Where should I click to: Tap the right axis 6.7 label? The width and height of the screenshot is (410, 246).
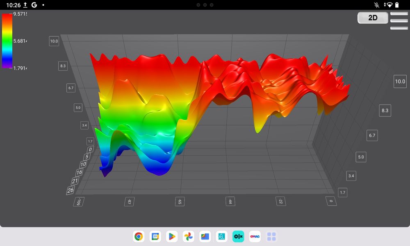tap(372, 135)
